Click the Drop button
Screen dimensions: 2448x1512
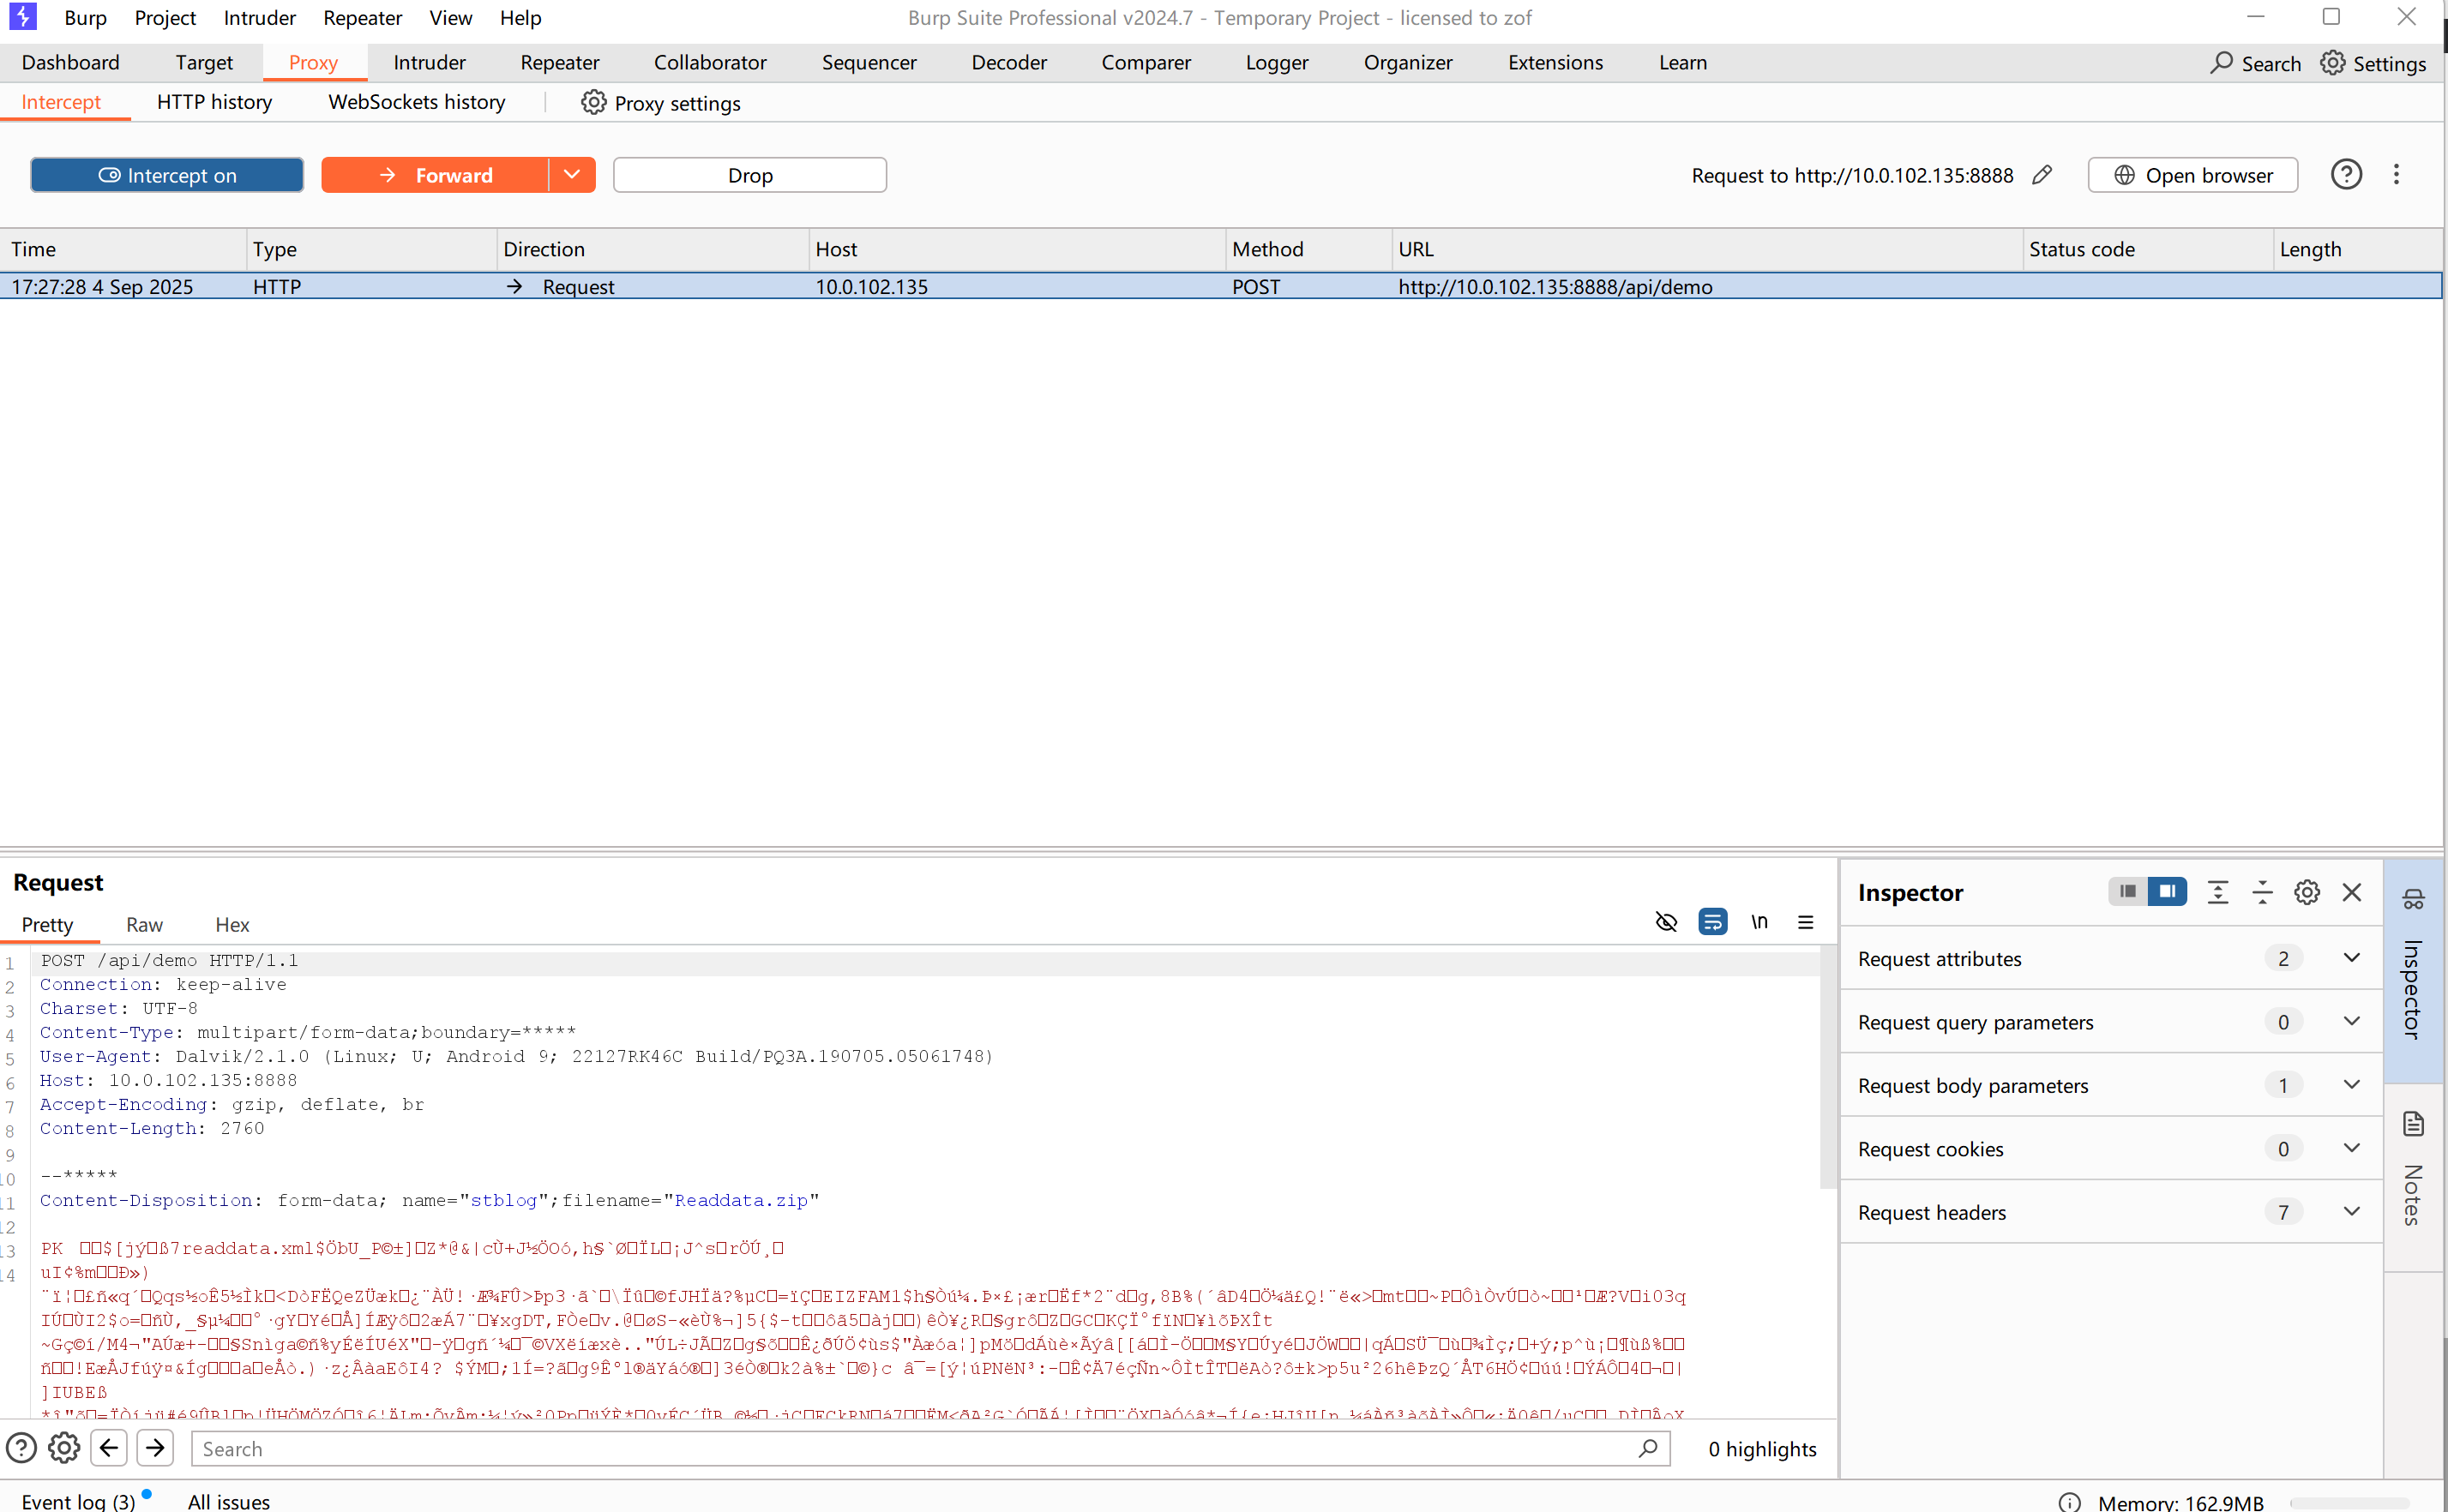(x=749, y=175)
